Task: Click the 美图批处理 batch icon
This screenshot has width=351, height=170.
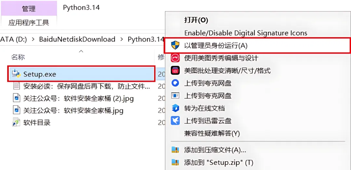Action: coord(175,71)
